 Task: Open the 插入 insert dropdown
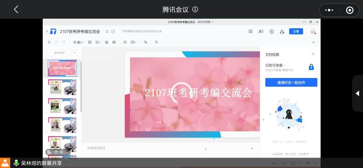(x=79, y=42)
